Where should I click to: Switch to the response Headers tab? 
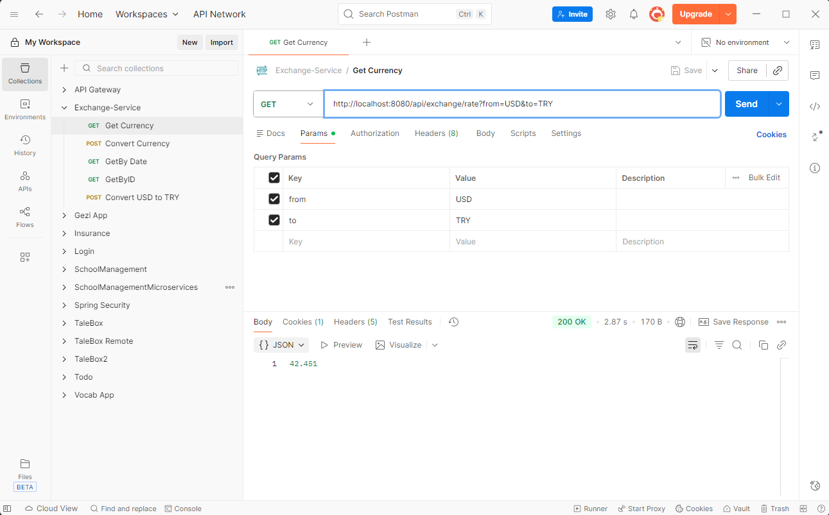click(355, 322)
